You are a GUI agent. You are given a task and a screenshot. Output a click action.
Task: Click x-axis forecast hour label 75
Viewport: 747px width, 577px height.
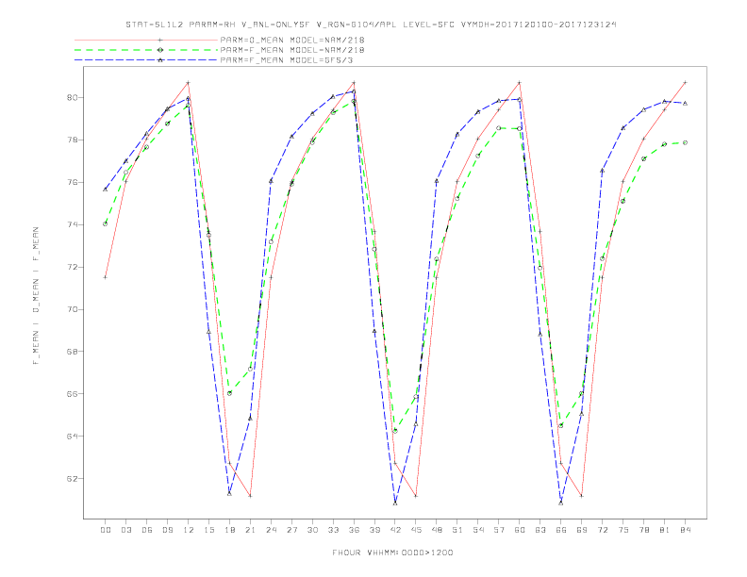pyautogui.click(x=623, y=530)
